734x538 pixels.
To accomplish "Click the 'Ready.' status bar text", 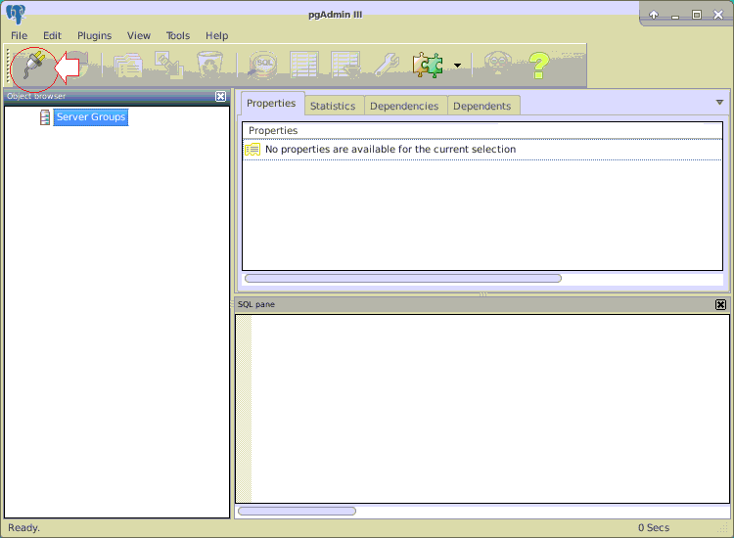I will [23, 527].
